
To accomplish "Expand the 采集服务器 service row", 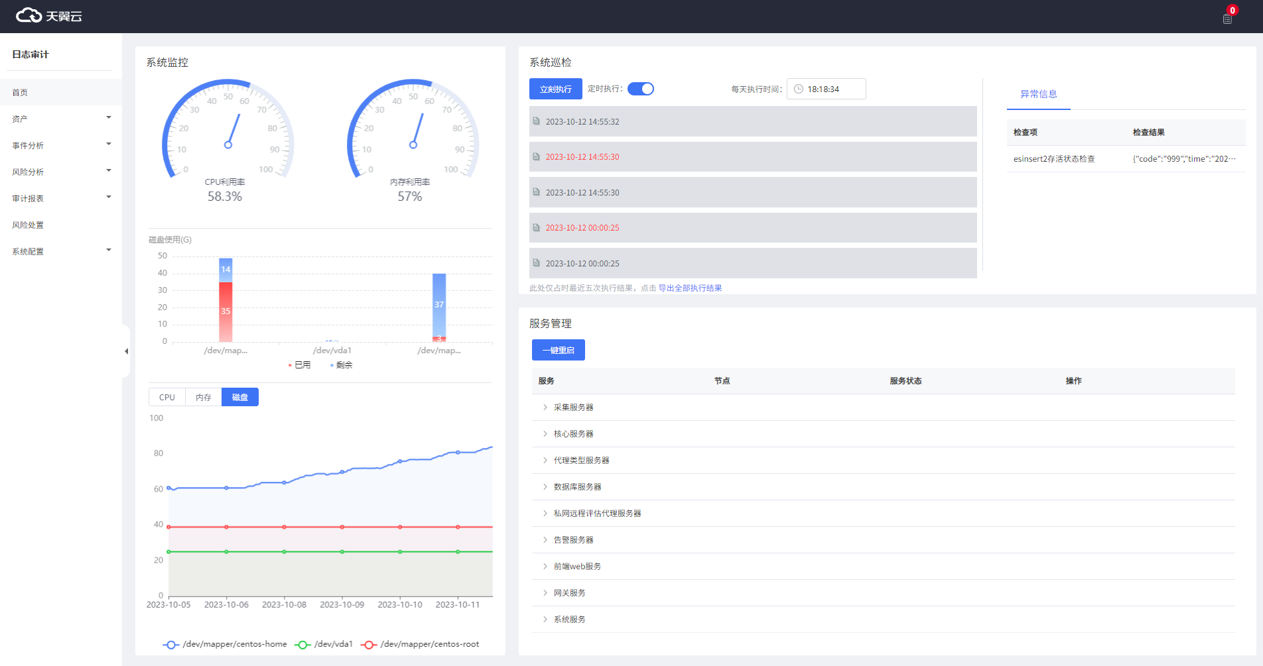I will 545,408.
